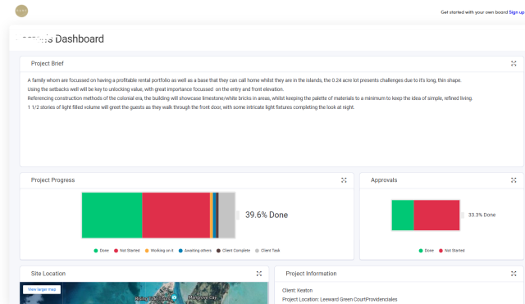Click 'Get started with your own board' text
Screen dimensions: 525x304
pos(474,12)
